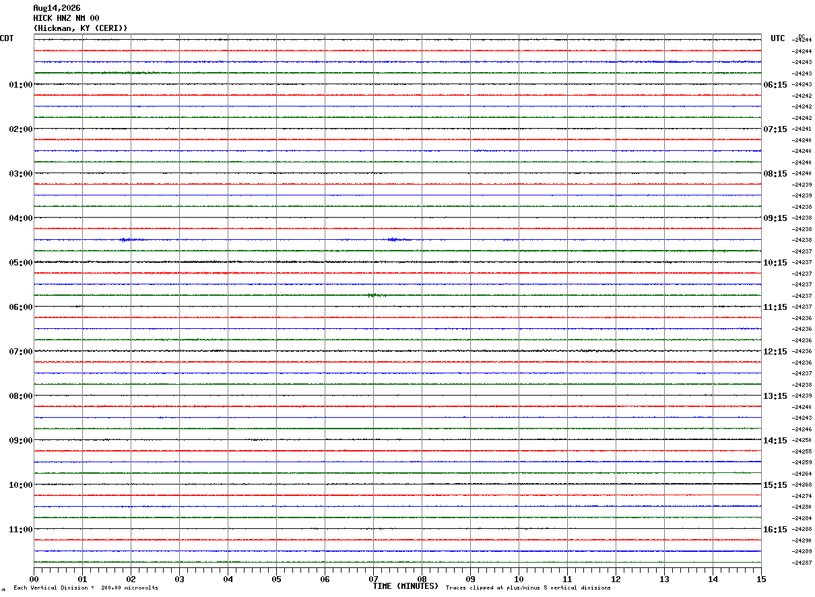Select the 11:00 CDT row label
This screenshot has width=815, height=597.
(x=21, y=530)
